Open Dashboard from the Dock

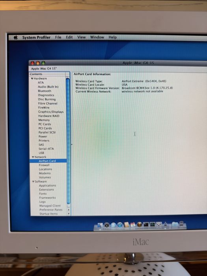pos(107,225)
